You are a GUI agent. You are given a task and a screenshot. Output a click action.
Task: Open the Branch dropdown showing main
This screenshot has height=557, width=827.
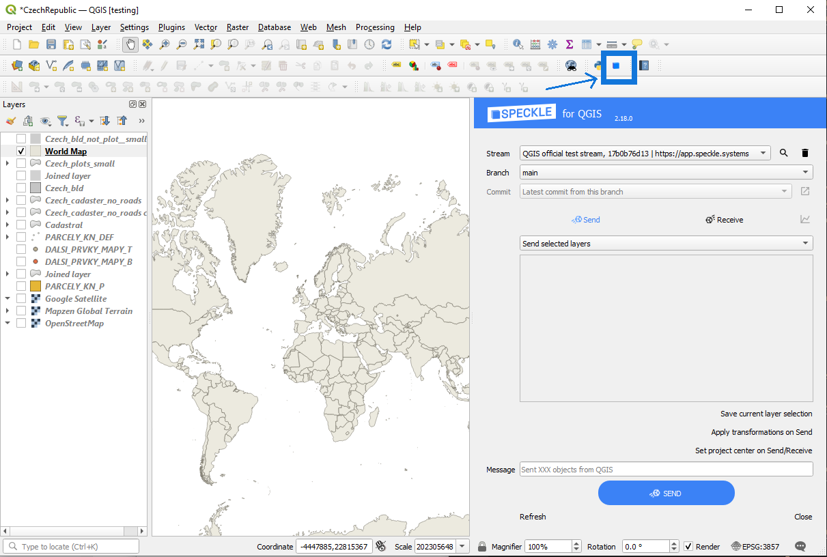click(667, 173)
